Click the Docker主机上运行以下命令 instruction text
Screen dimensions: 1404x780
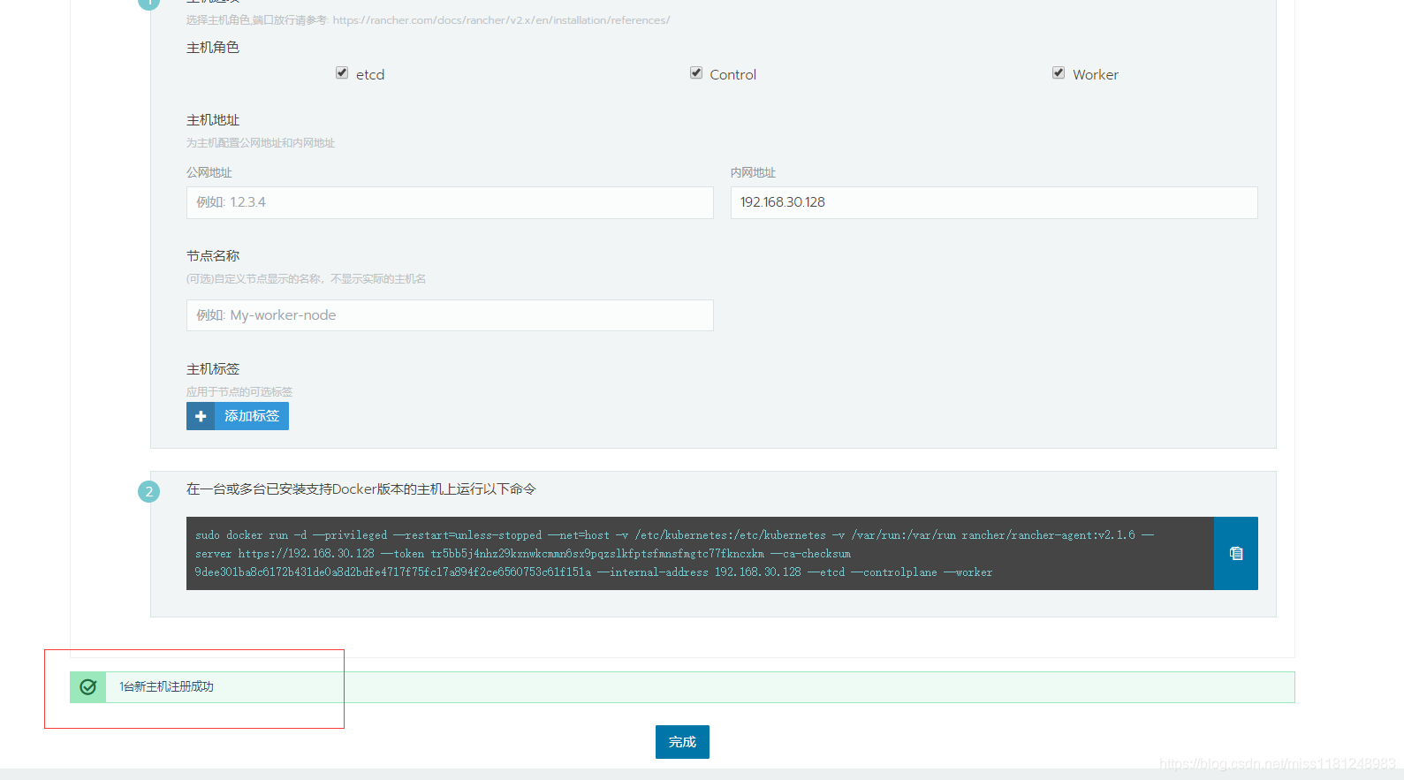[x=361, y=489]
